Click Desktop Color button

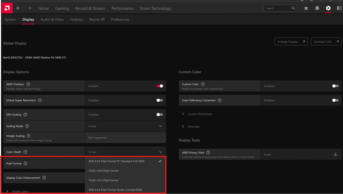(326, 41)
